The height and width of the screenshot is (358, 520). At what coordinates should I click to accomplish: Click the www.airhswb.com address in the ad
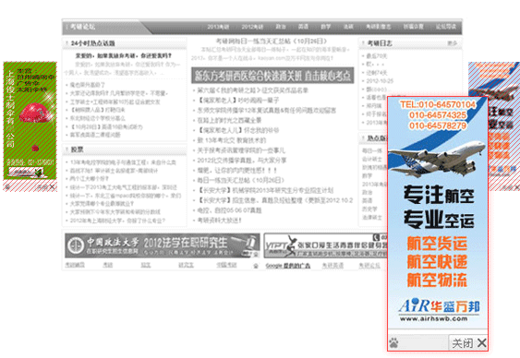click(x=434, y=318)
